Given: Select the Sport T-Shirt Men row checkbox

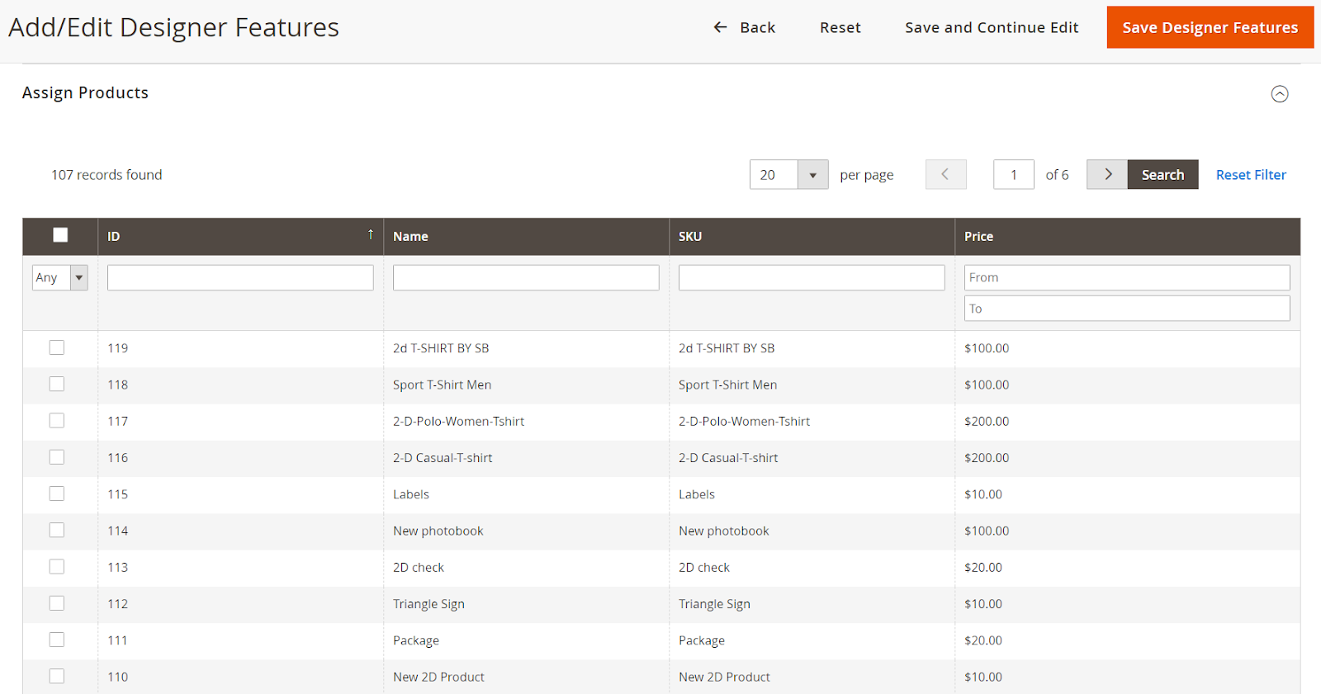Looking at the screenshot, I should click(57, 384).
